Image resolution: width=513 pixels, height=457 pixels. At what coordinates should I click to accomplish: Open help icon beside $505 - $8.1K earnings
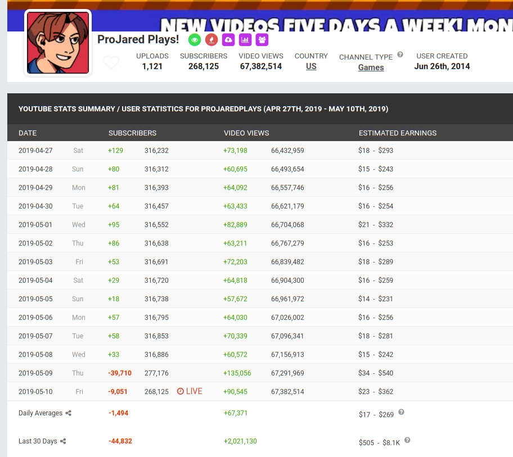tap(407, 440)
